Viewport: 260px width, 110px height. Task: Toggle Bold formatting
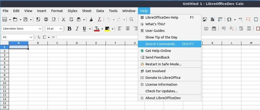69,29
